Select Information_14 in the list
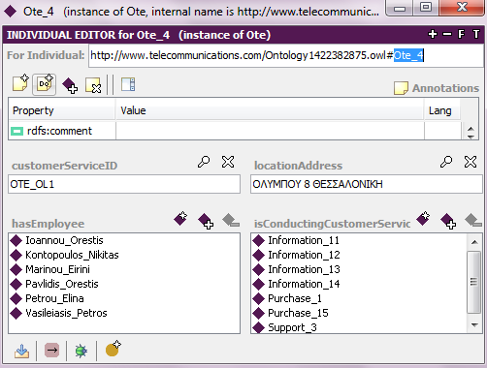The width and height of the screenshot is (487, 368). click(304, 284)
